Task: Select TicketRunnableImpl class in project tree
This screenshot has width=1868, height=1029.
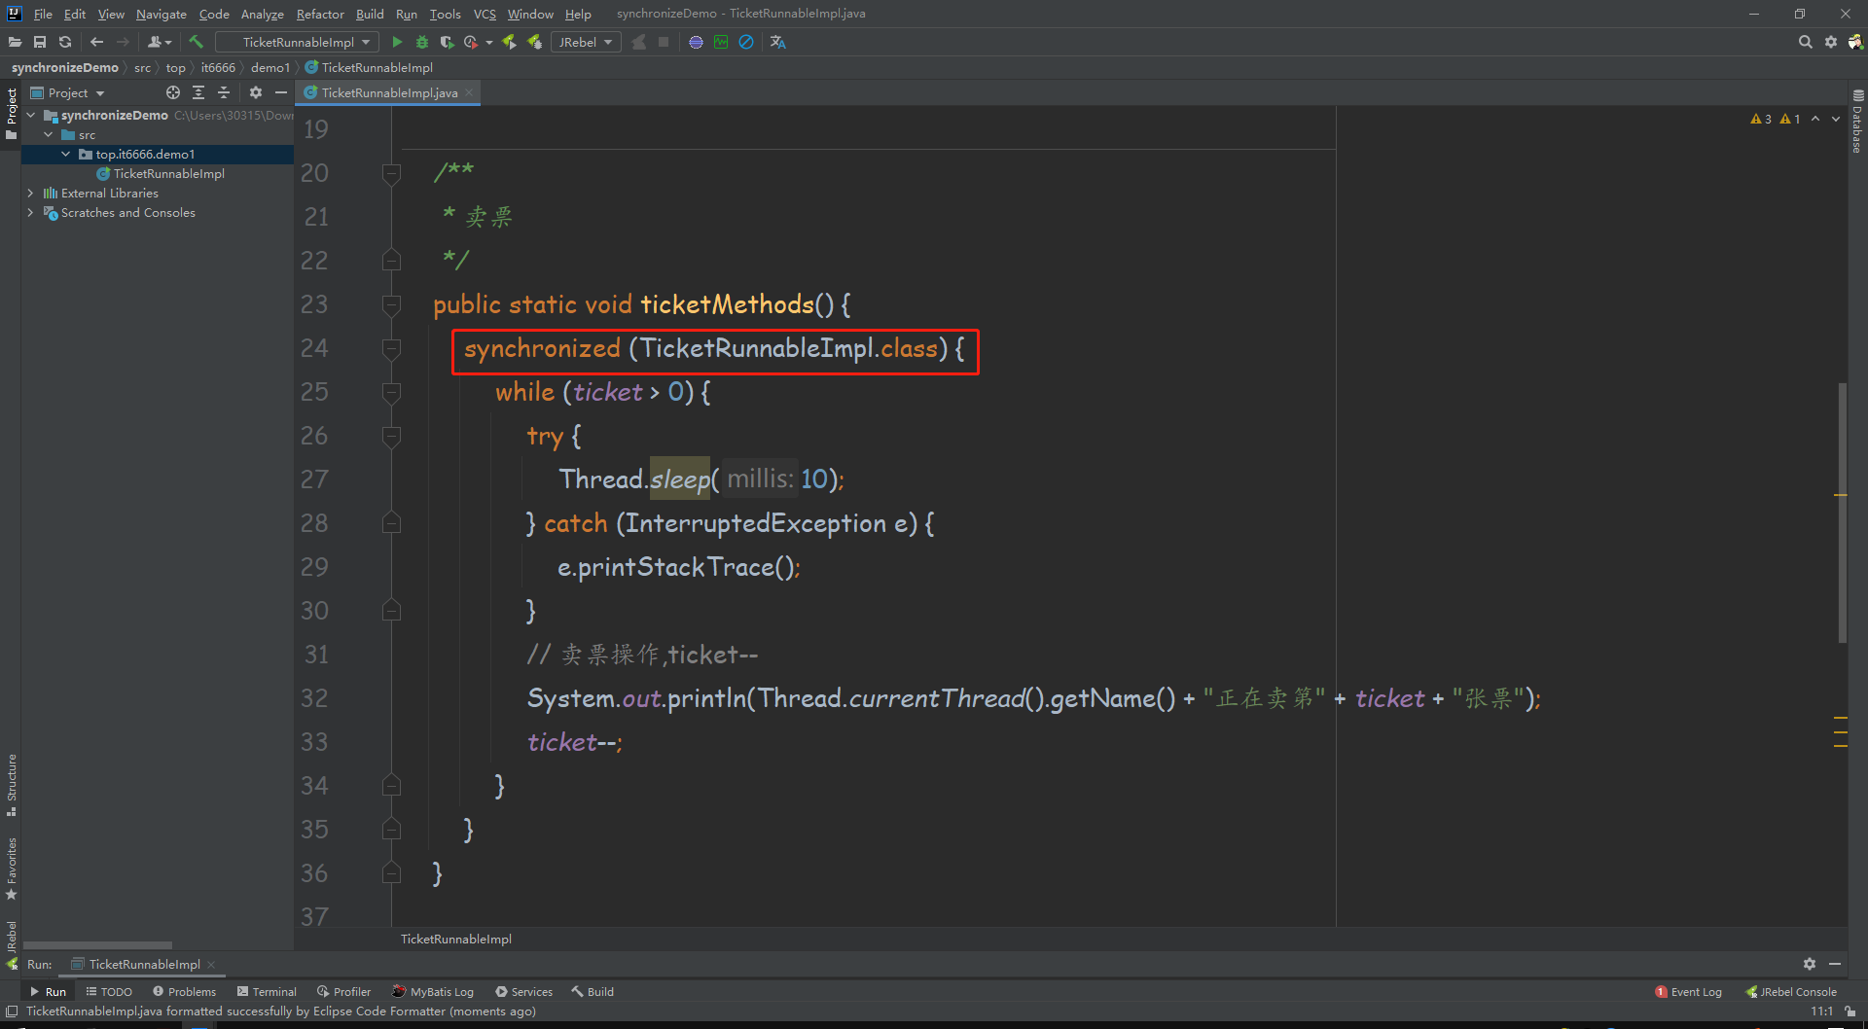Action: (168, 173)
